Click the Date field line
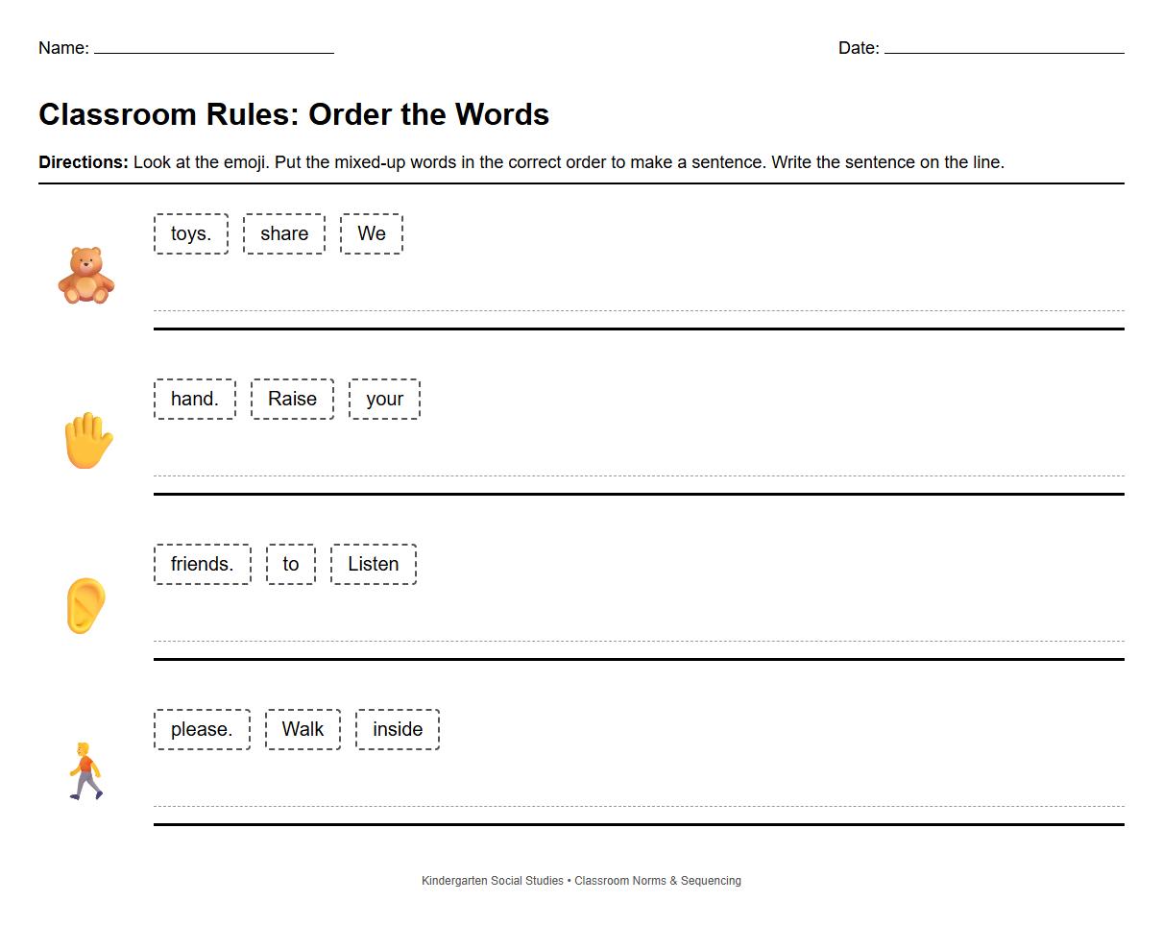 pyautogui.click(x=1004, y=49)
